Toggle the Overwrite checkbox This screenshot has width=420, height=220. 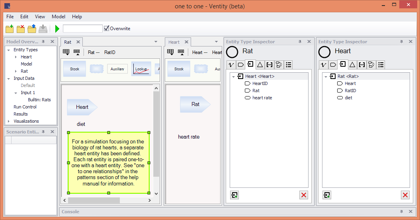click(x=107, y=28)
